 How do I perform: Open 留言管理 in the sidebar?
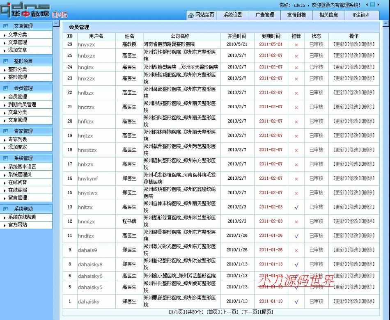point(17,197)
